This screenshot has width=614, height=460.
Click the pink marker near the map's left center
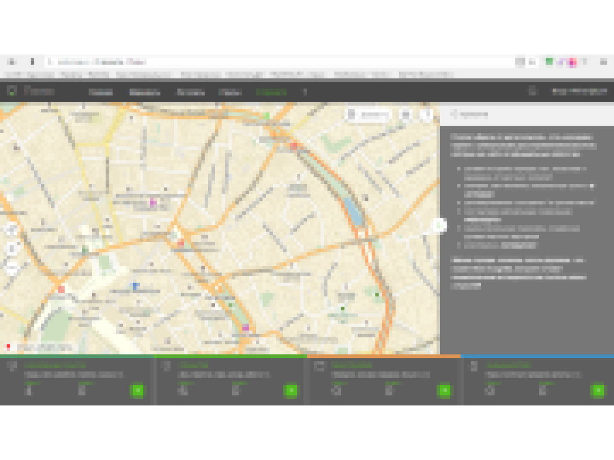[152, 202]
